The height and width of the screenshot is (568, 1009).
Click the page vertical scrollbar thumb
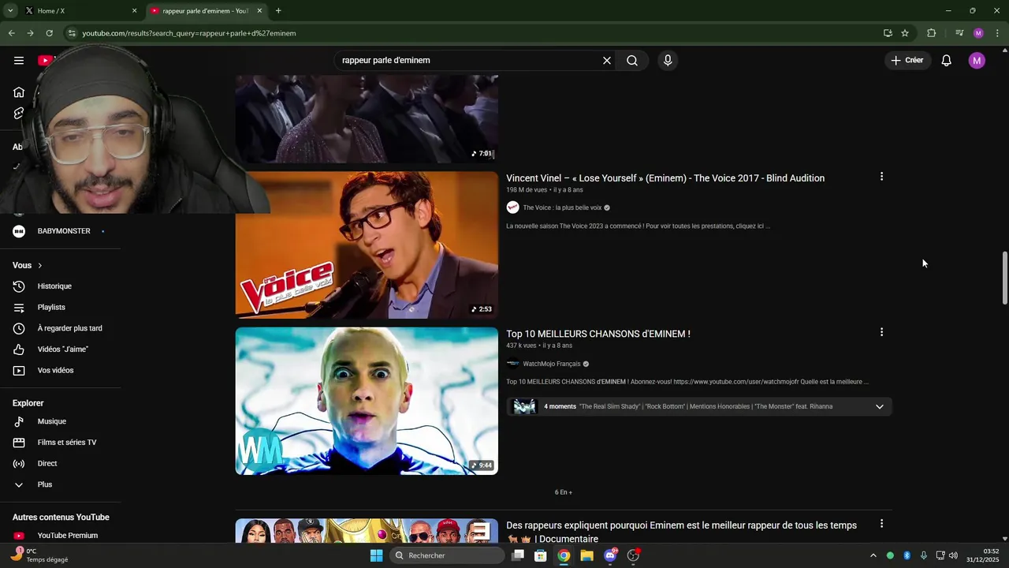click(x=1004, y=278)
